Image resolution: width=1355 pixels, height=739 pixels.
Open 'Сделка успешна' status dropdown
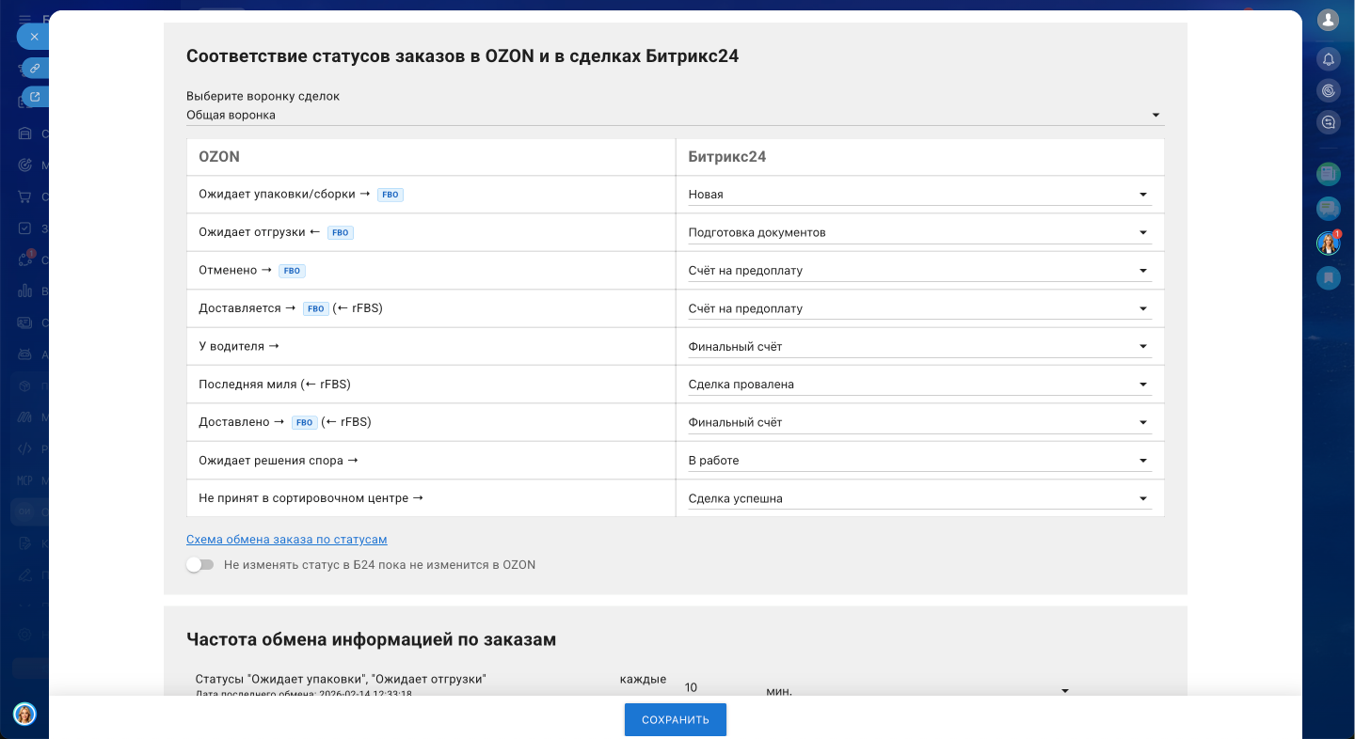tap(918, 498)
